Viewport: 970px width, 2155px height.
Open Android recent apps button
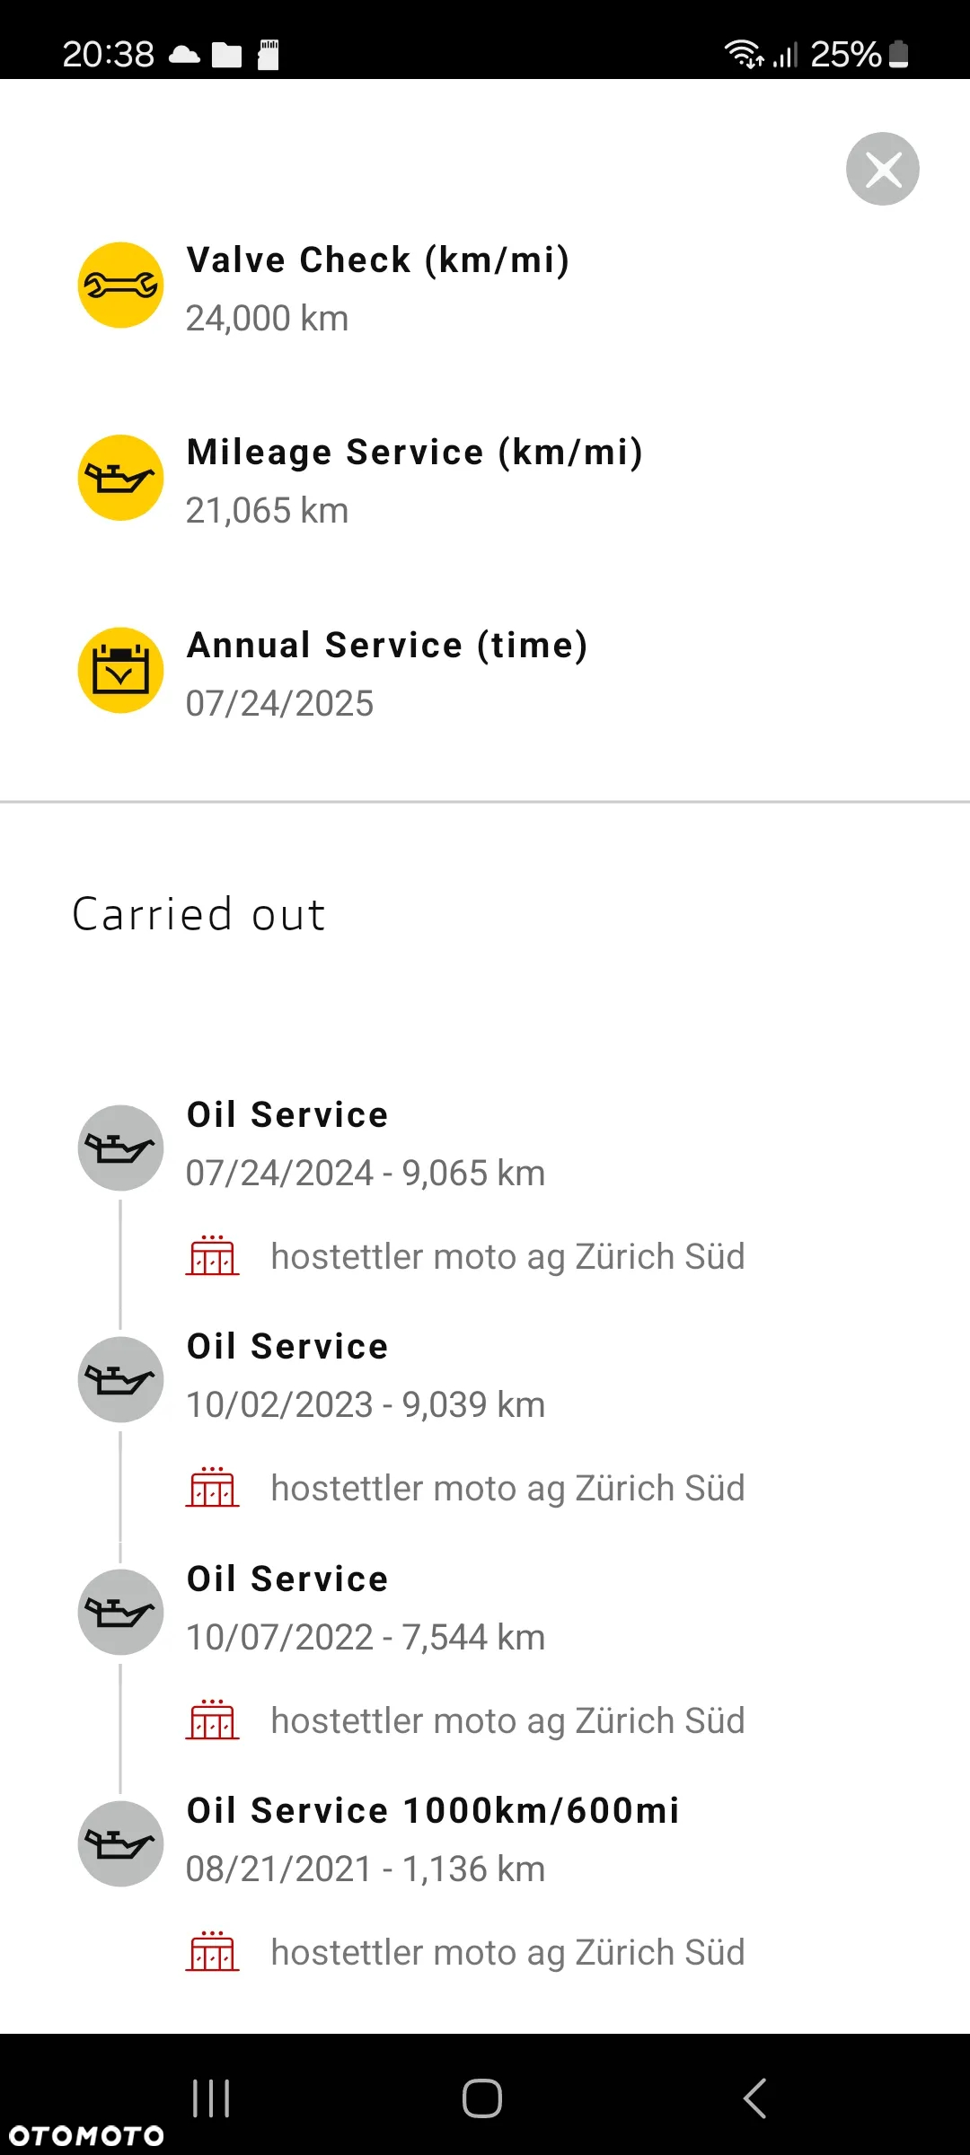tap(211, 2098)
